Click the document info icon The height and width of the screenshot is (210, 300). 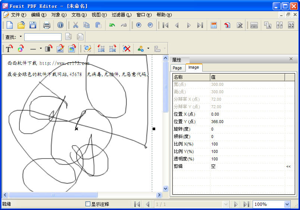coord(60,25)
